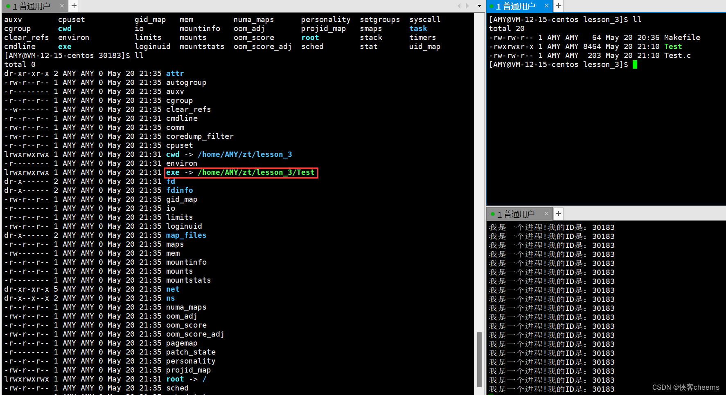Click the autogroup file name

[186, 83]
